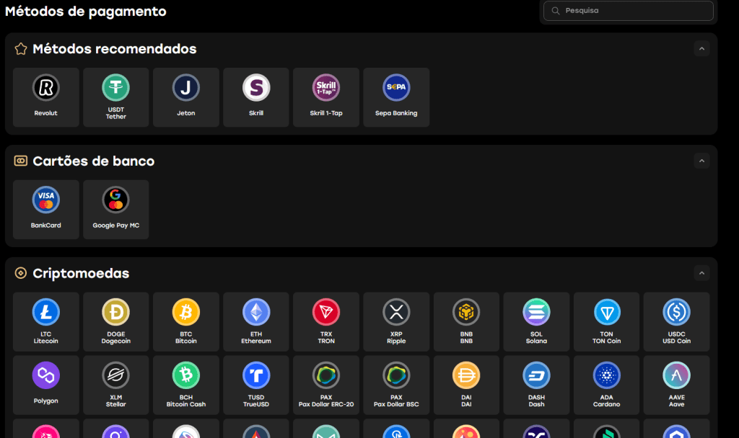This screenshot has width=739, height=438.
Task: Select LTC Litecoin cryptocurrency
Action: (45, 322)
